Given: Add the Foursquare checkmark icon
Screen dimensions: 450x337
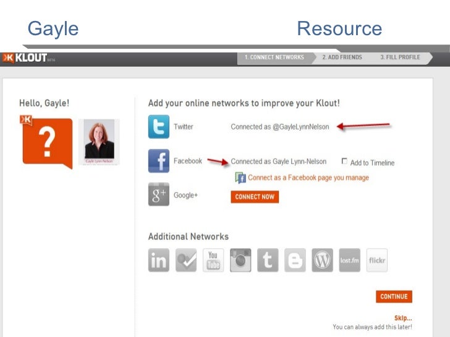Looking at the screenshot, I should tap(186, 260).
